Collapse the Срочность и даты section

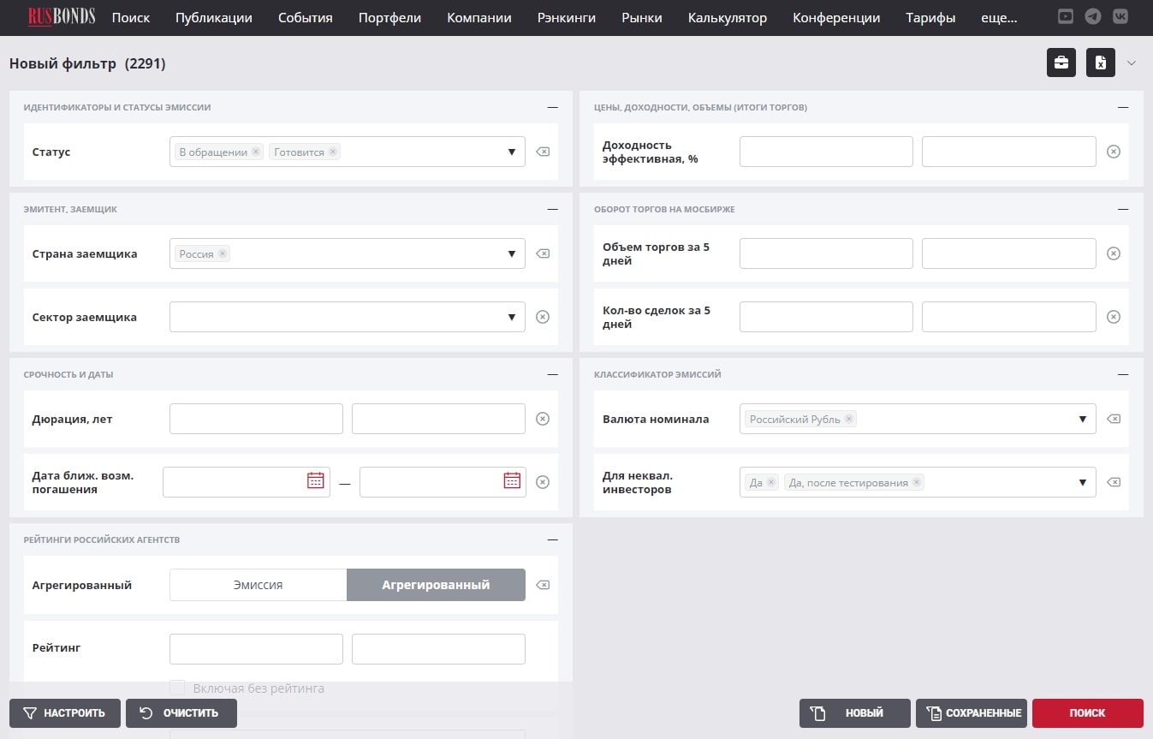[553, 374]
